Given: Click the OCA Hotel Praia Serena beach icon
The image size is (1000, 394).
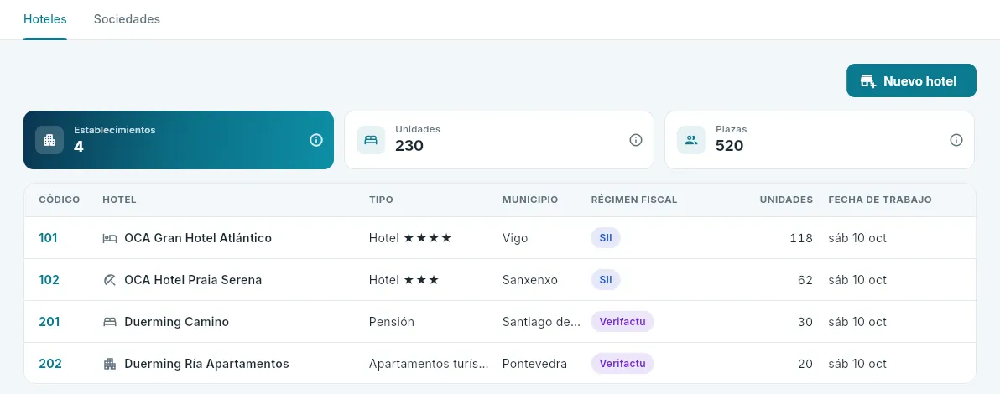Looking at the screenshot, I should (110, 281).
